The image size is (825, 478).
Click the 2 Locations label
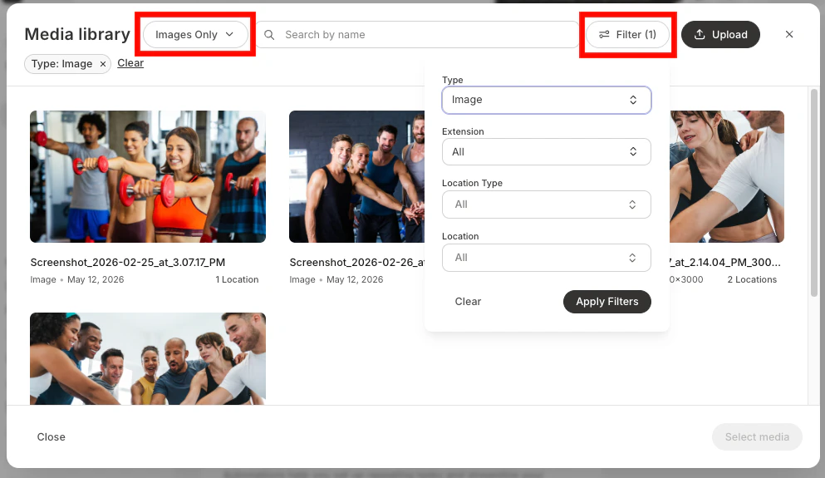pyautogui.click(x=752, y=279)
